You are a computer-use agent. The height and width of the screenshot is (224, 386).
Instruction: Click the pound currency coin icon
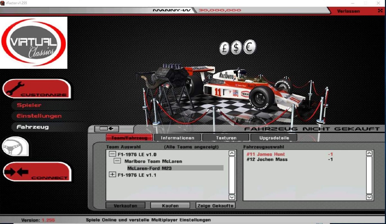point(225,48)
